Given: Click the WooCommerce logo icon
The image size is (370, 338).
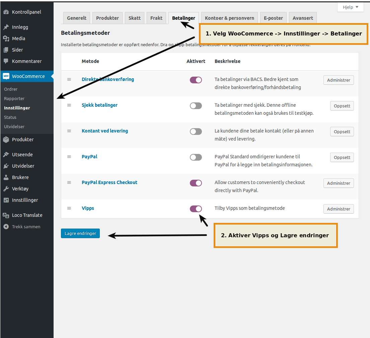Looking at the screenshot, I should 6,76.
